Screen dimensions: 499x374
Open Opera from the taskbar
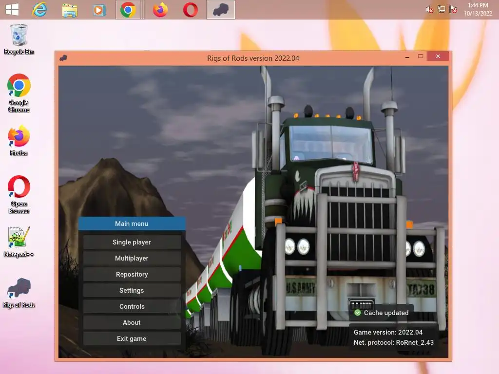191,10
